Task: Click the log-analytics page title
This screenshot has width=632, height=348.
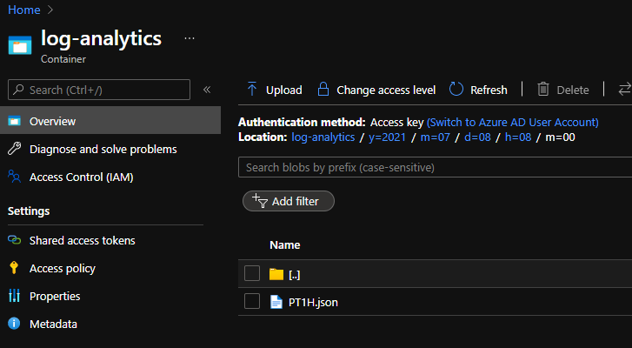Action: (x=101, y=38)
